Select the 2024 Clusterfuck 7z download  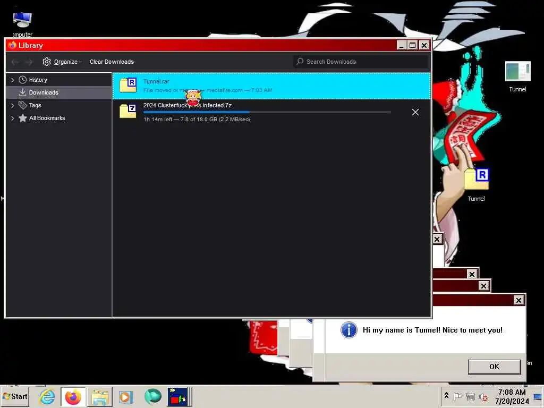(x=271, y=113)
